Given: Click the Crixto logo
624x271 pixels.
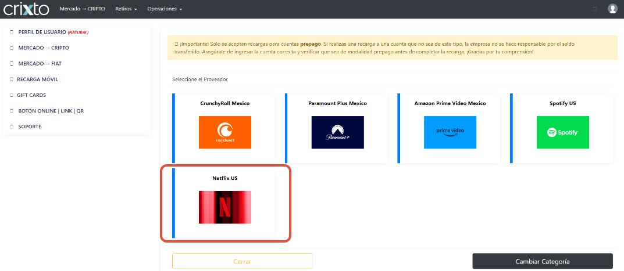Looking at the screenshot, I should pyautogui.click(x=26, y=9).
